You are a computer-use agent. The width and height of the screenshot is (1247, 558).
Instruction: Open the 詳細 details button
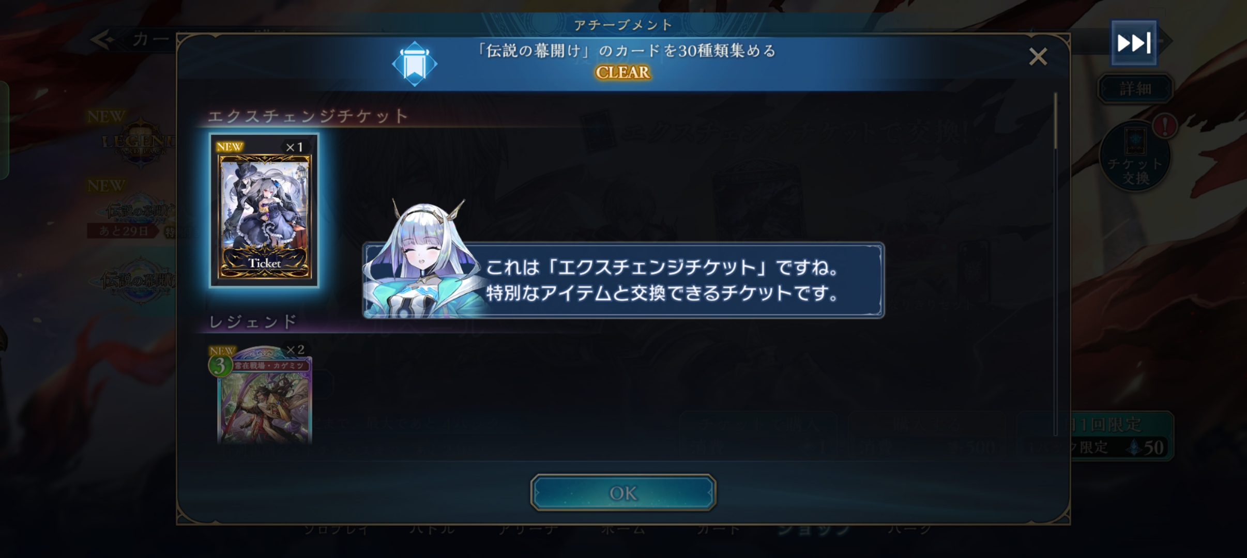[1135, 89]
